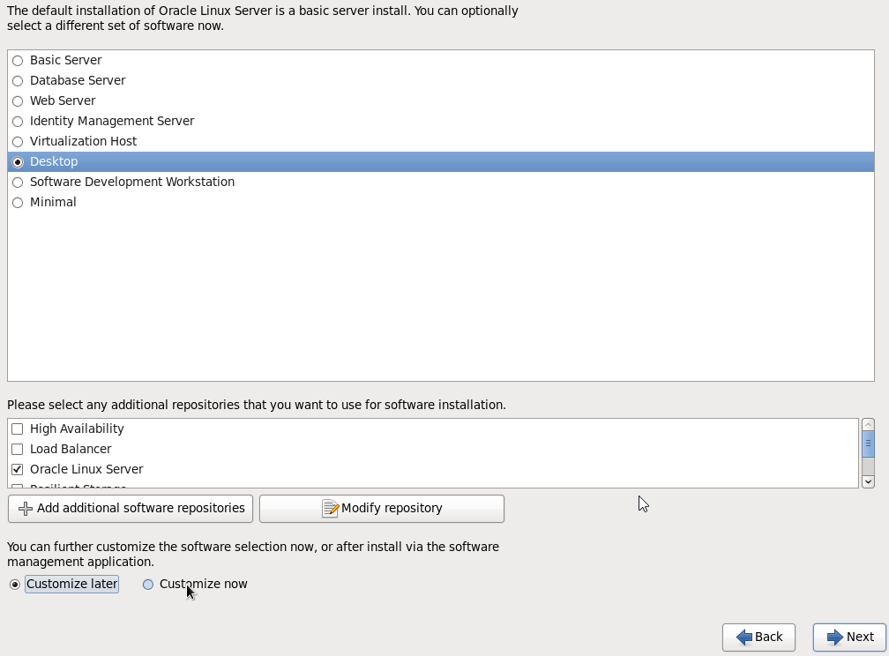Click the 'High Availability' label text
The height and width of the screenshot is (656, 889).
[x=77, y=429]
